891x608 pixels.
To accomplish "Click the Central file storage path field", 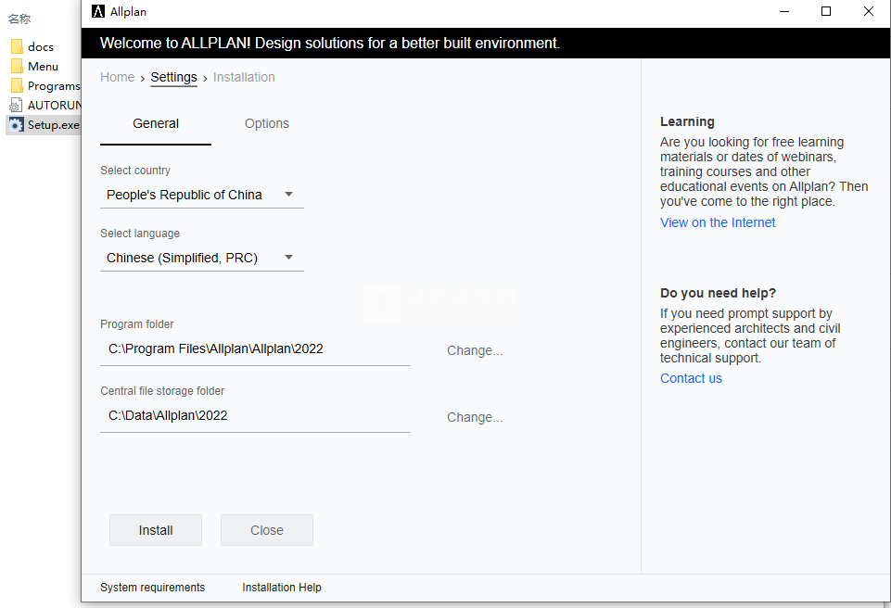I will 255,416.
